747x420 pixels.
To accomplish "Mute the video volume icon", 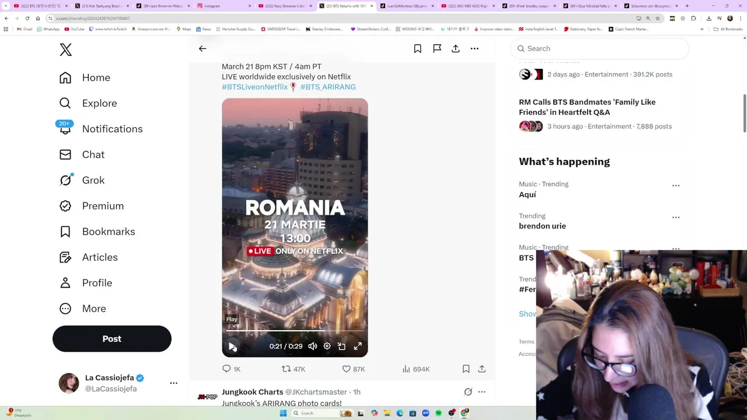I will [x=313, y=346].
